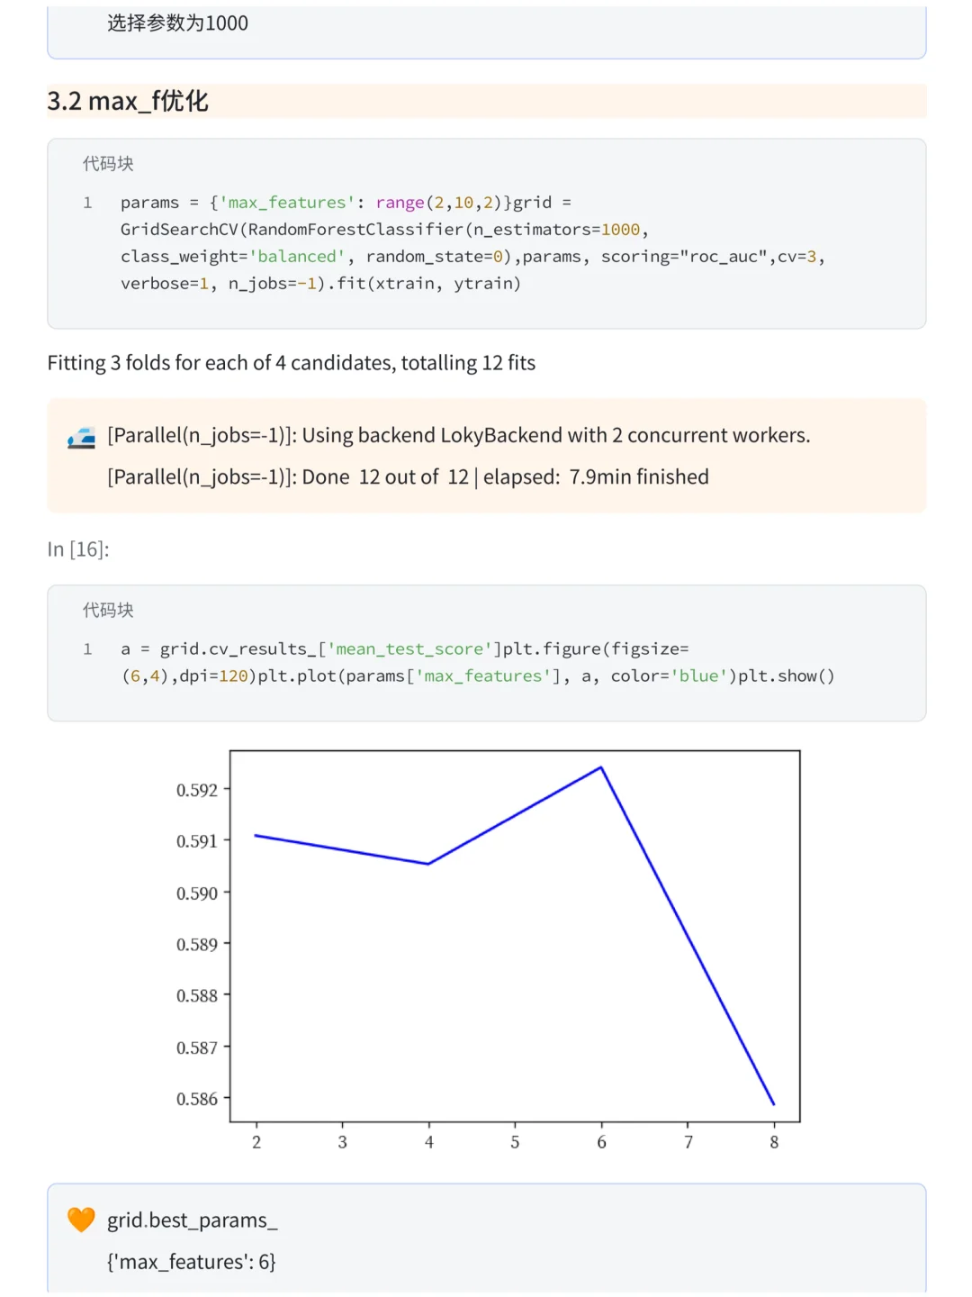Click the grid.best_params_ text
972x1297 pixels.
coord(192,1220)
